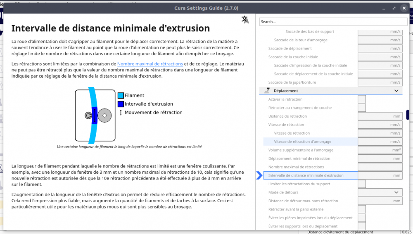Select Saccade de la couche initiale setting
Image resolution: width=413 pixels, height=234 pixels.
(x=293, y=57)
